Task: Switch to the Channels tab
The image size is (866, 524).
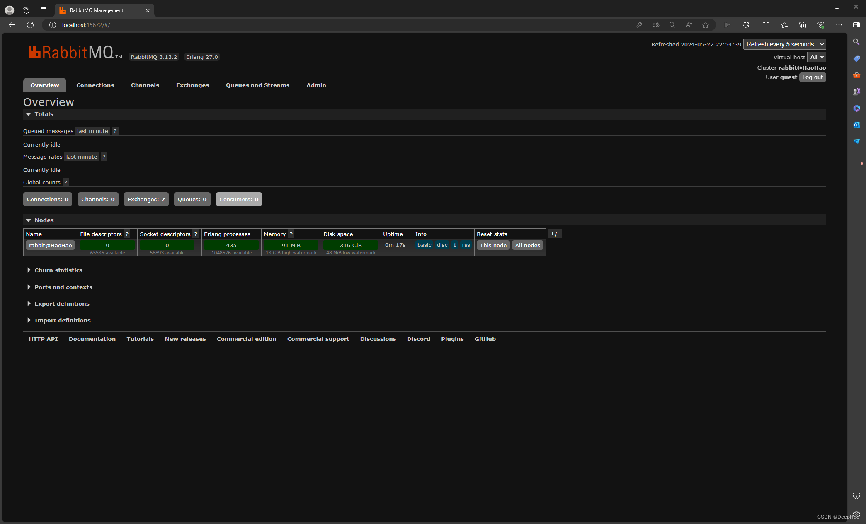Action: coord(145,85)
